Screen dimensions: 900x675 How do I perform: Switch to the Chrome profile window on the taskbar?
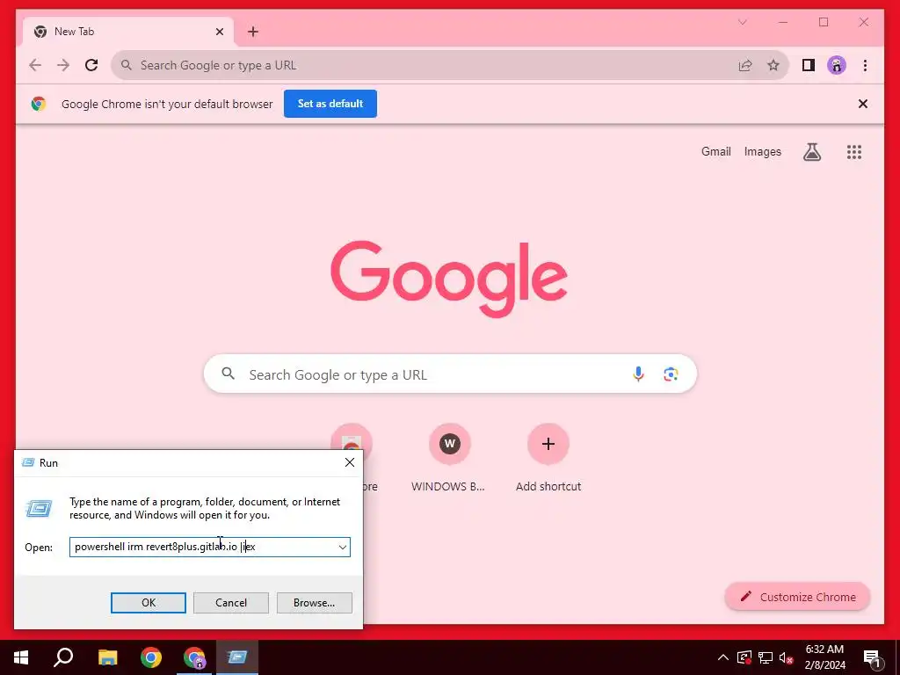point(194,657)
